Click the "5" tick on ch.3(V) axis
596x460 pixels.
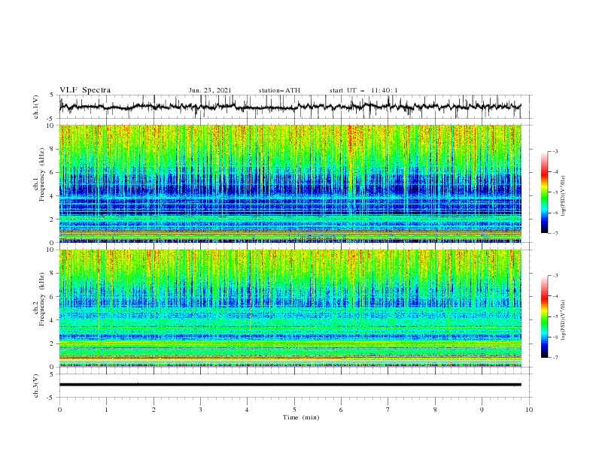(x=52, y=374)
